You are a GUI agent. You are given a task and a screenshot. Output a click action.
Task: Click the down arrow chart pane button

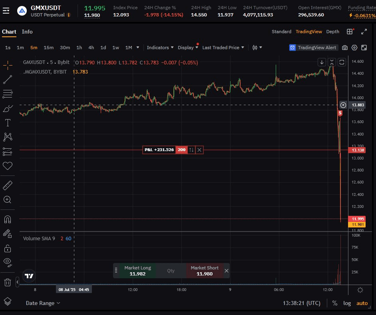pyautogui.click(x=322, y=62)
